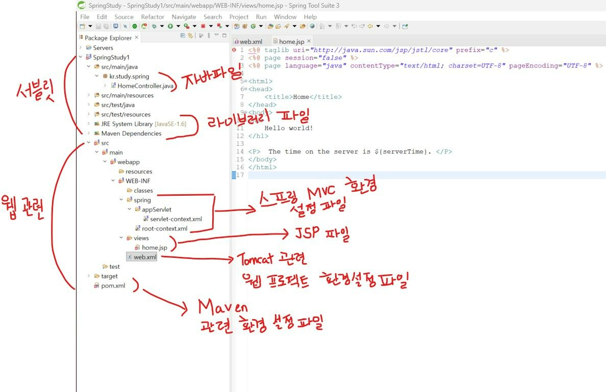Expand the Servers tree node
Image resolution: width=606 pixels, height=392 pixels.
click(x=81, y=47)
